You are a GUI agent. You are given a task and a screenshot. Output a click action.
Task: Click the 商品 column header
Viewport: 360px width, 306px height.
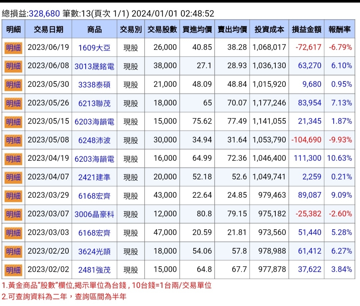(x=94, y=29)
